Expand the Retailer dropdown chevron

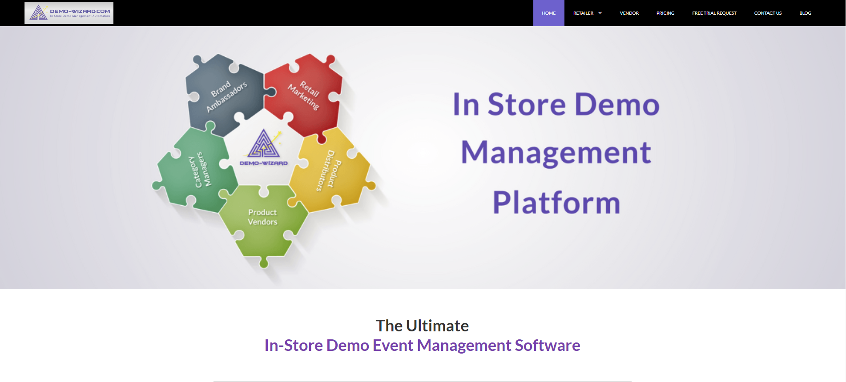600,13
